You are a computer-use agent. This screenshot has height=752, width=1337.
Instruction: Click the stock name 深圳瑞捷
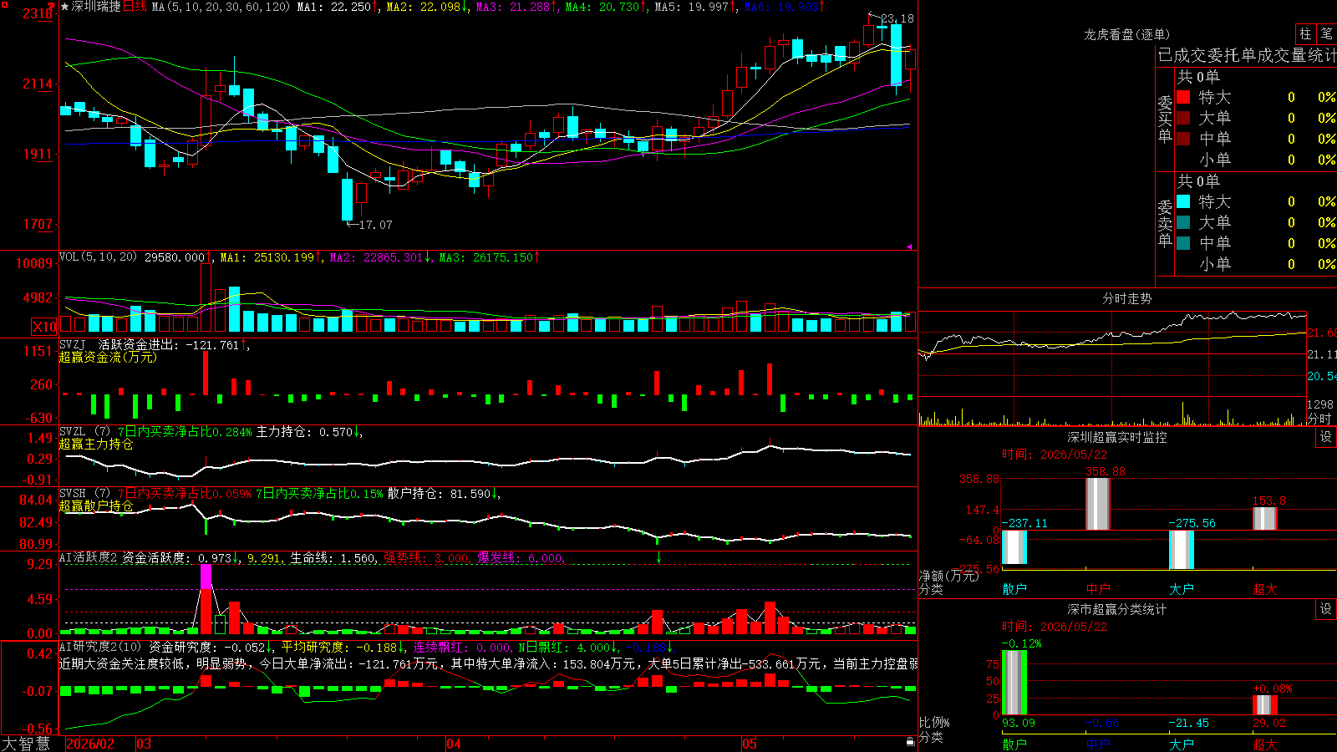(x=96, y=7)
